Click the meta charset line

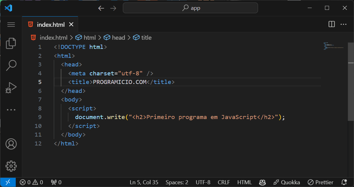(x=111, y=74)
